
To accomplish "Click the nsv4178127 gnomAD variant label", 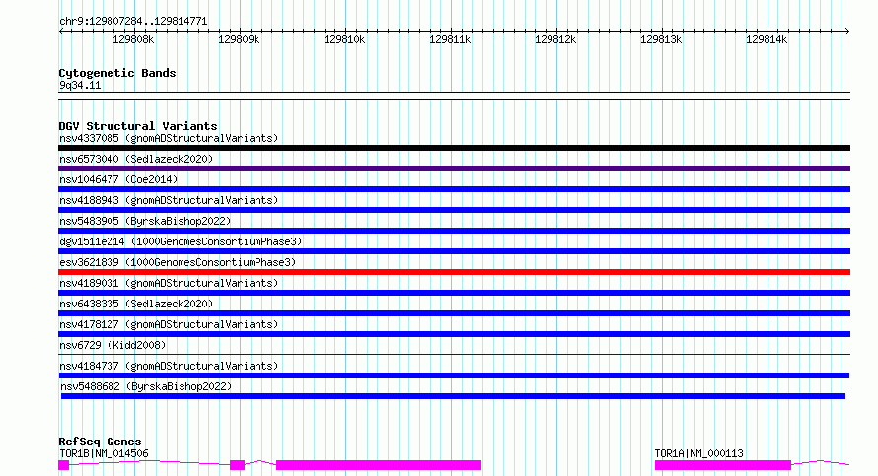I will click(x=169, y=324).
